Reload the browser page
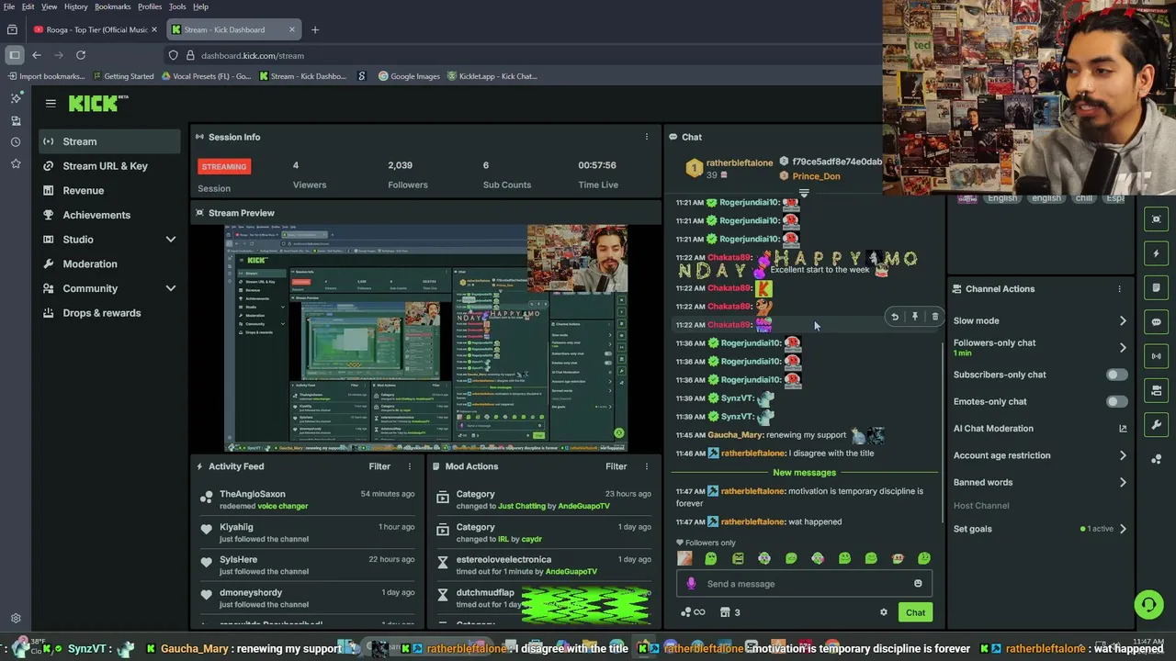 click(x=81, y=55)
